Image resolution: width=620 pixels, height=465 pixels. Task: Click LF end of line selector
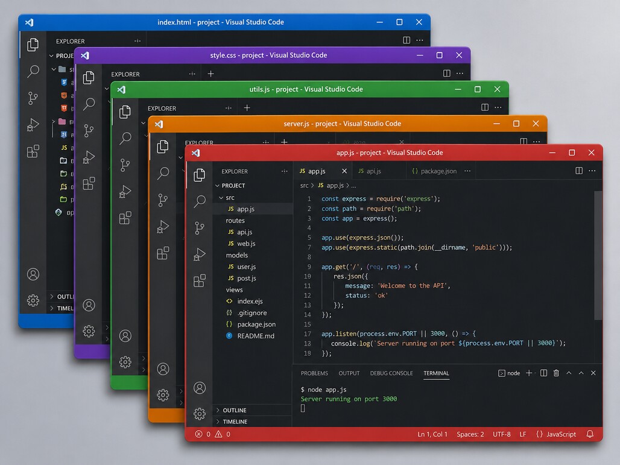(x=523, y=434)
